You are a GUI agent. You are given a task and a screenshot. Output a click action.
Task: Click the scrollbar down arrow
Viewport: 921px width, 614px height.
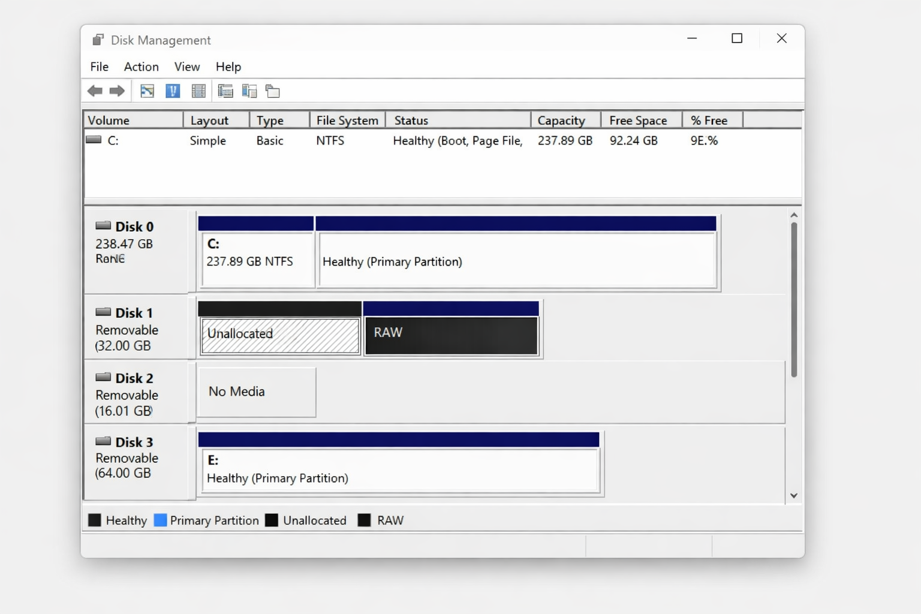click(794, 496)
